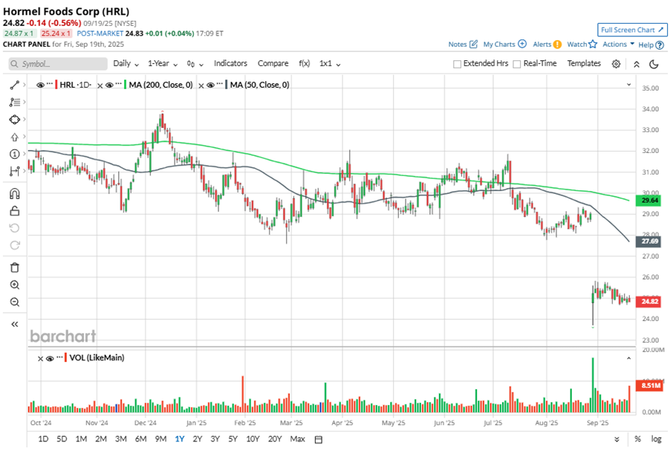The height and width of the screenshot is (451, 670).
Task: Open the Actions dropdown menu
Action: (618, 45)
